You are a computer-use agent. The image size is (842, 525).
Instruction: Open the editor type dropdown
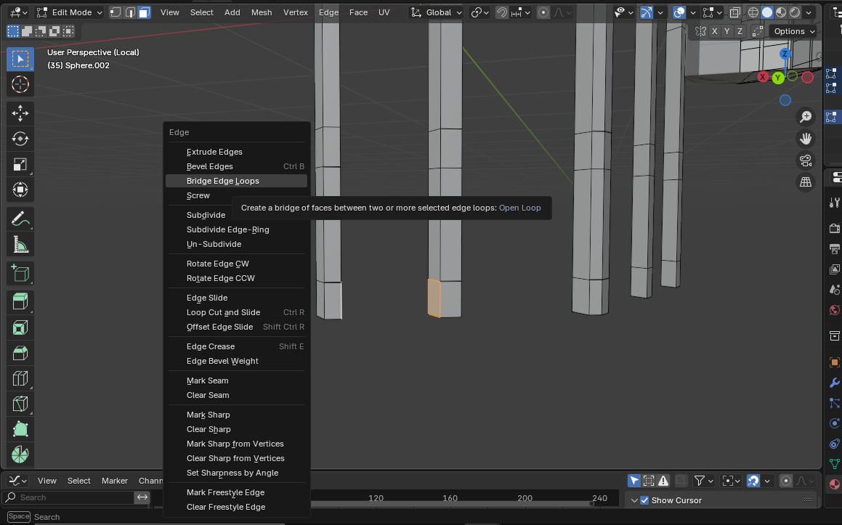point(19,12)
